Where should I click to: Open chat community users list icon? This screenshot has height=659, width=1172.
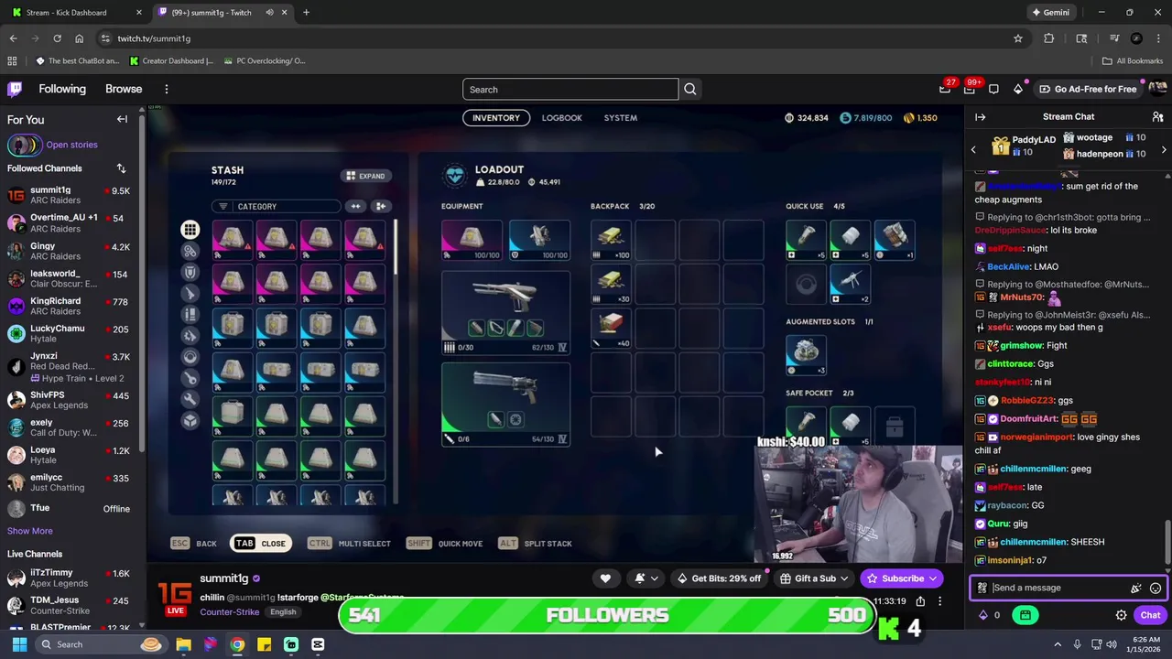(1157, 117)
